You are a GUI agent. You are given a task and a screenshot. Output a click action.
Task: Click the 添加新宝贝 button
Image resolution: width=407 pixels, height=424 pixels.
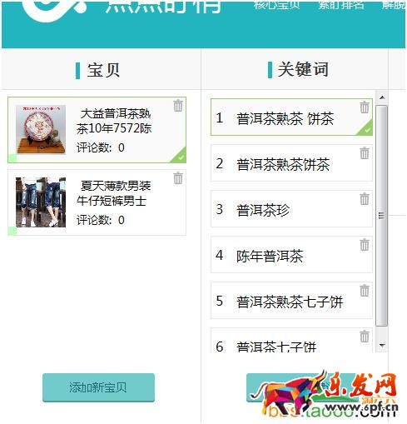(x=98, y=387)
